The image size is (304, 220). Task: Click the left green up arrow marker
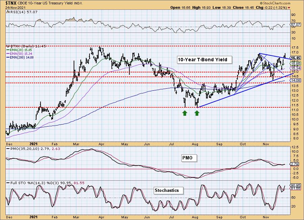pos(185,113)
